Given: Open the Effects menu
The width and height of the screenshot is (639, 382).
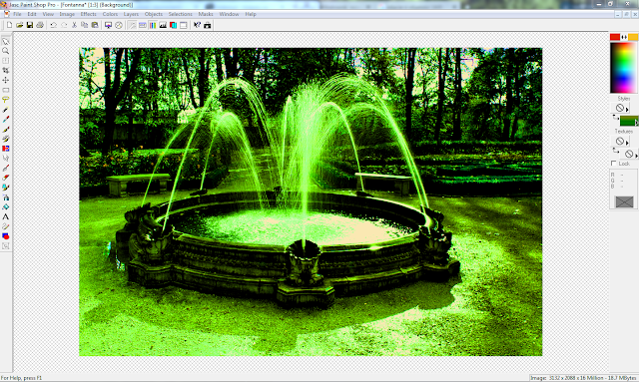Looking at the screenshot, I should [89, 14].
